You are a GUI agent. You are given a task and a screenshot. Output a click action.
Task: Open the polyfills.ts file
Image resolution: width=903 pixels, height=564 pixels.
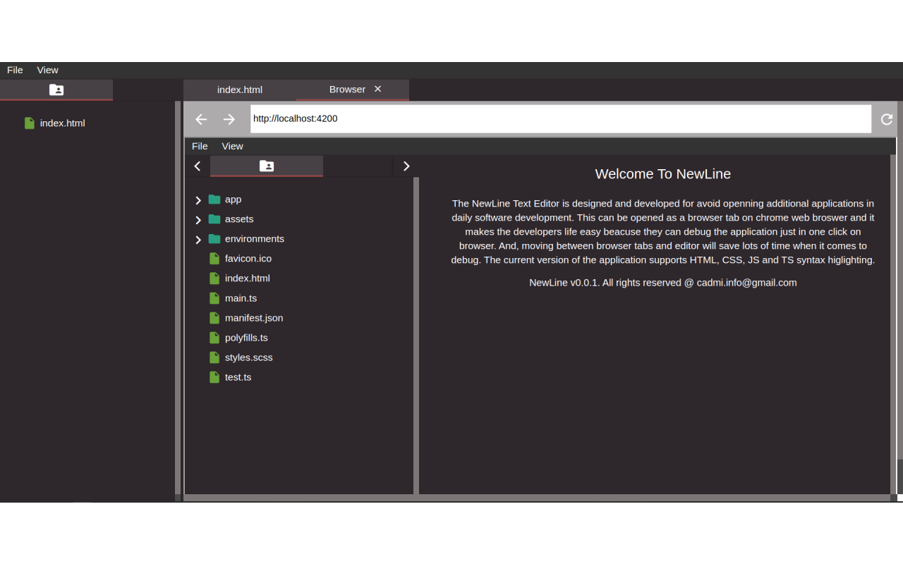246,338
